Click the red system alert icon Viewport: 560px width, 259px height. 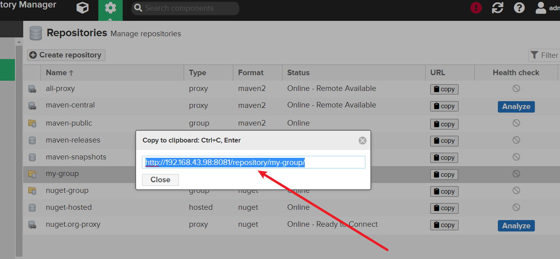476,8
